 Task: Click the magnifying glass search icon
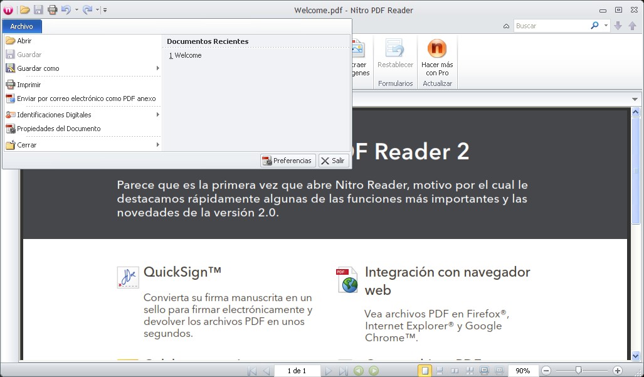click(x=594, y=26)
